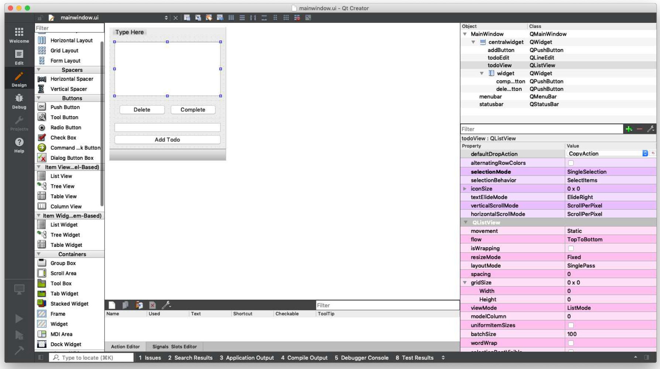Click the Type to locate search field
The height and width of the screenshot is (369, 660).
(x=91, y=358)
